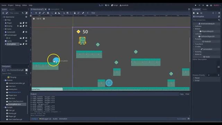Open the Debug menu

click(x=18, y=5)
